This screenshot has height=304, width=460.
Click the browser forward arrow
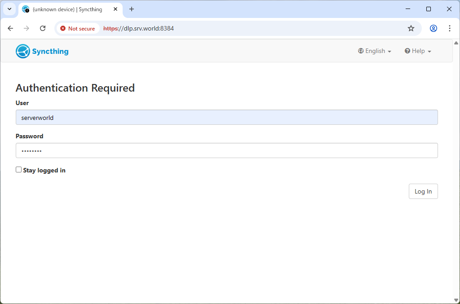click(27, 28)
